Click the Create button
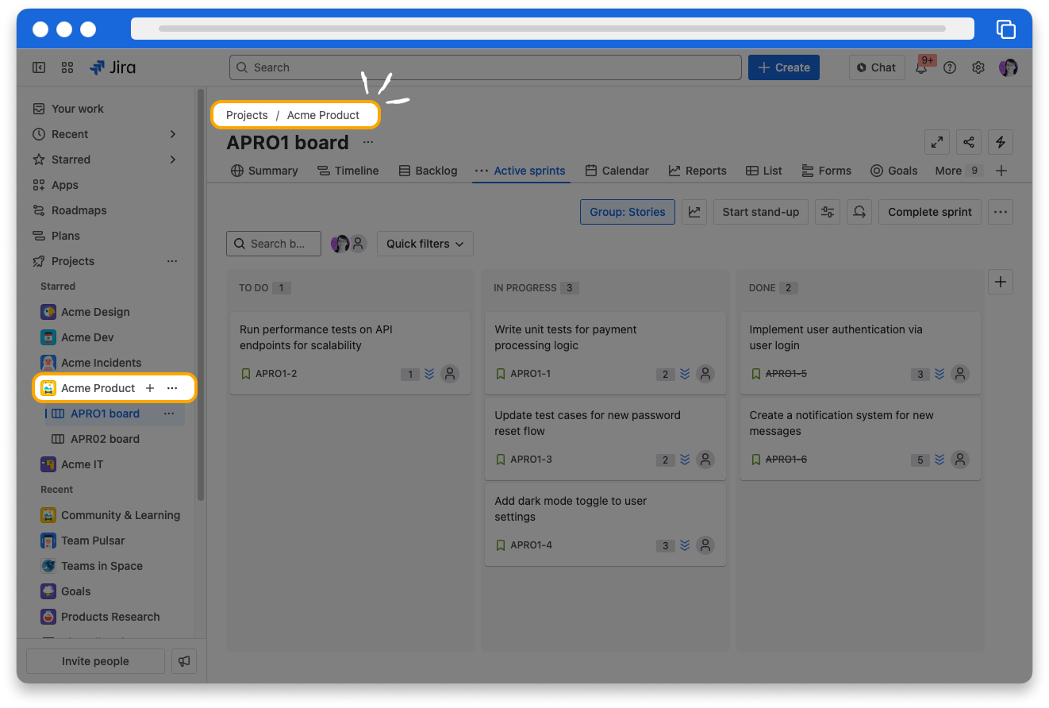The image size is (1049, 708). (x=784, y=67)
